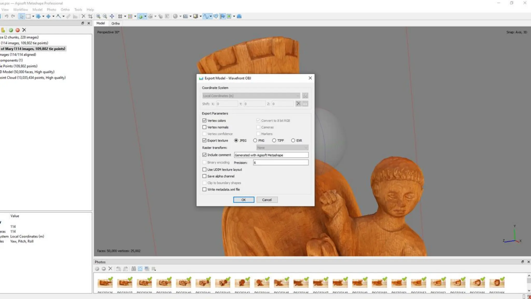Screen dimensions: 531x299
Task: Expand the Raster transform dropdown
Action: pyautogui.click(x=282, y=148)
